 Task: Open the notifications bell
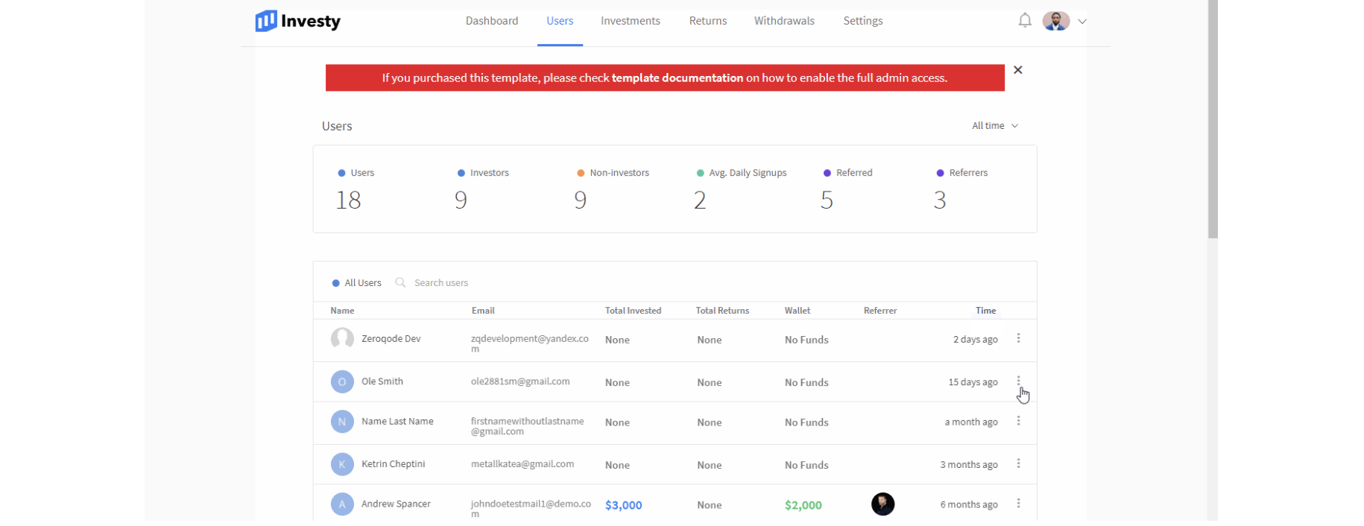(x=1025, y=21)
